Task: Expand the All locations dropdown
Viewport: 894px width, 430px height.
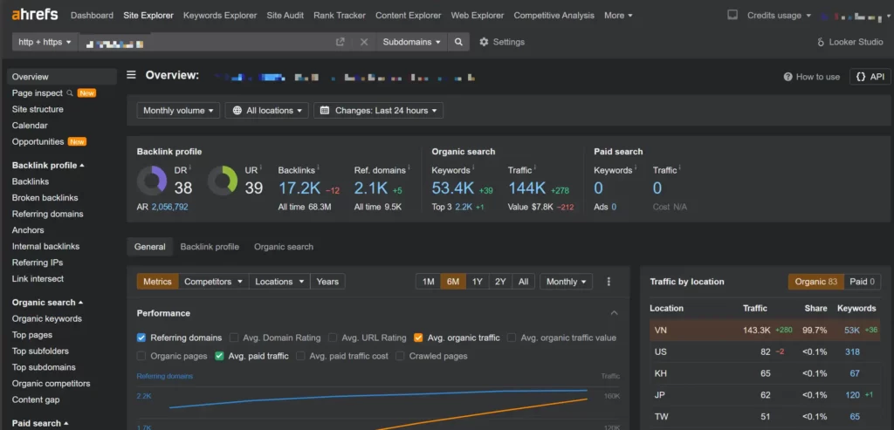Action: (266, 111)
